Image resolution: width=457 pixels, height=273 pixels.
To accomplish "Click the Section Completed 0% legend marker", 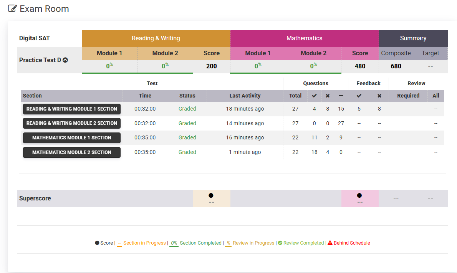I will coord(174,243).
